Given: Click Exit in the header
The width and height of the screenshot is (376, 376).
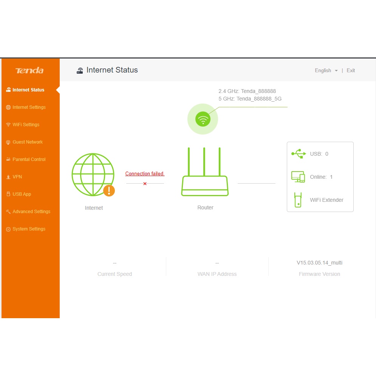Looking at the screenshot, I should coord(351,71).
